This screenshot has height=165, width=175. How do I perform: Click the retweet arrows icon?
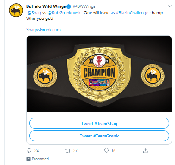tap(68, 150)
